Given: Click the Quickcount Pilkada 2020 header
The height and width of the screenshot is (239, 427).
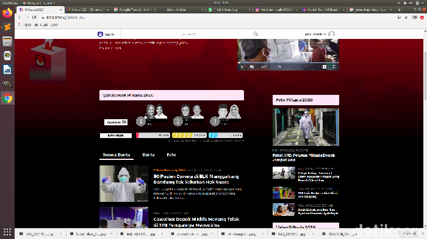Looking at the screenshot, I should (171, 95).
